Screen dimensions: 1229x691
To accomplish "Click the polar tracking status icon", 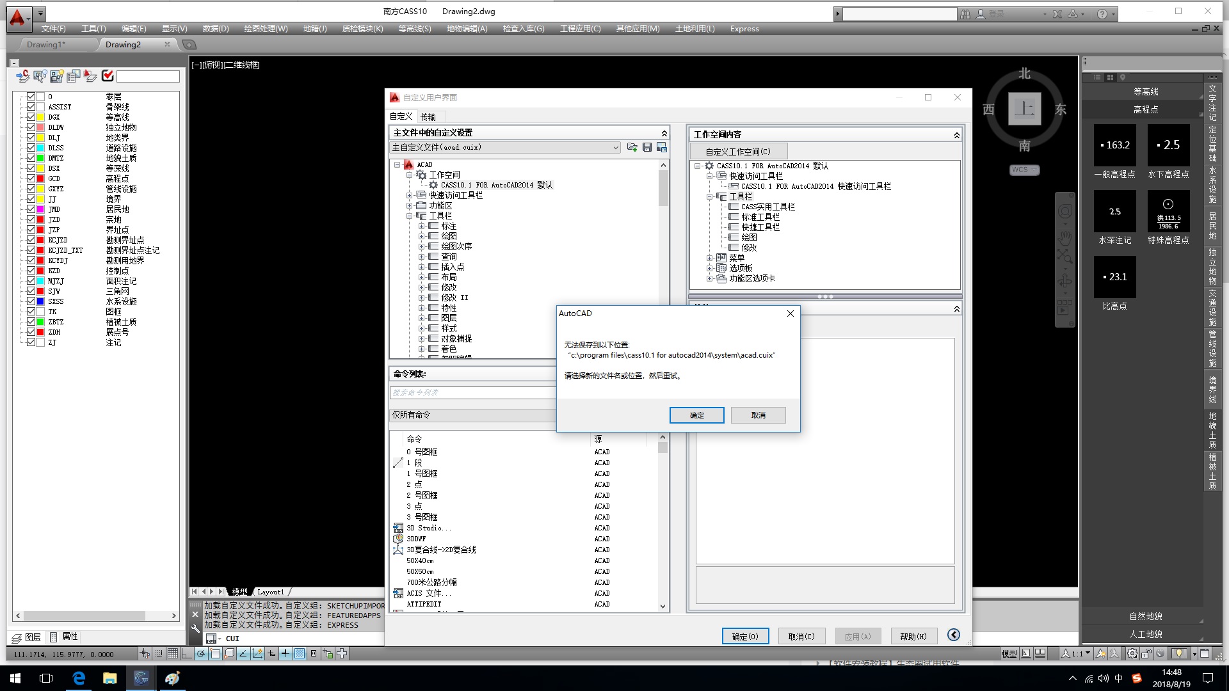I will [201, 653].
